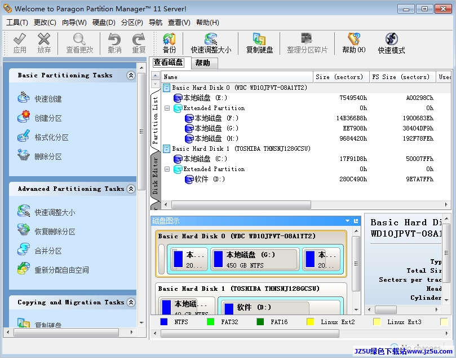Select local disk (G:) in partition list
The height and width of the screenshot is (358, 456).
[x=216, y=128]
